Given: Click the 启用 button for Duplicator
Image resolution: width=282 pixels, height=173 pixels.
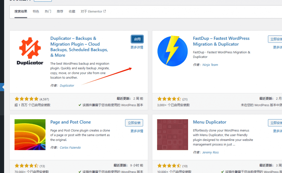Looking at the screenshot, I should (x=137, y=39).
